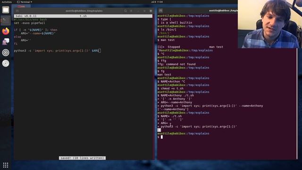Open new tab in right terminal window

coord(160,10)
